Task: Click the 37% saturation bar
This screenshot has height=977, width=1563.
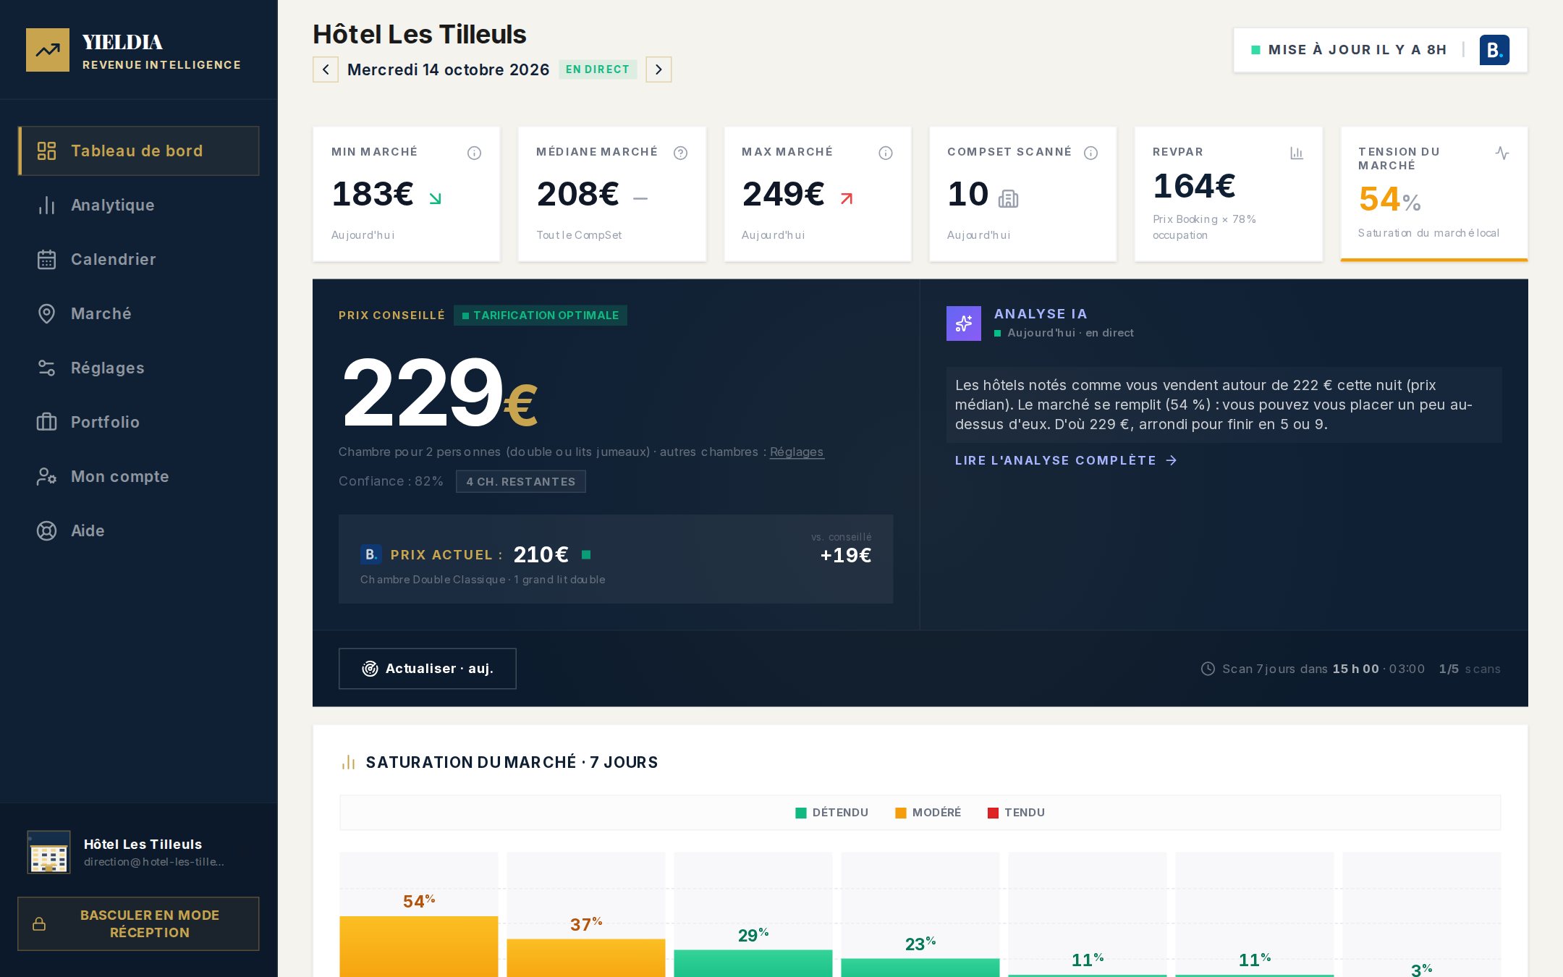Action: (x=586, y=957)
